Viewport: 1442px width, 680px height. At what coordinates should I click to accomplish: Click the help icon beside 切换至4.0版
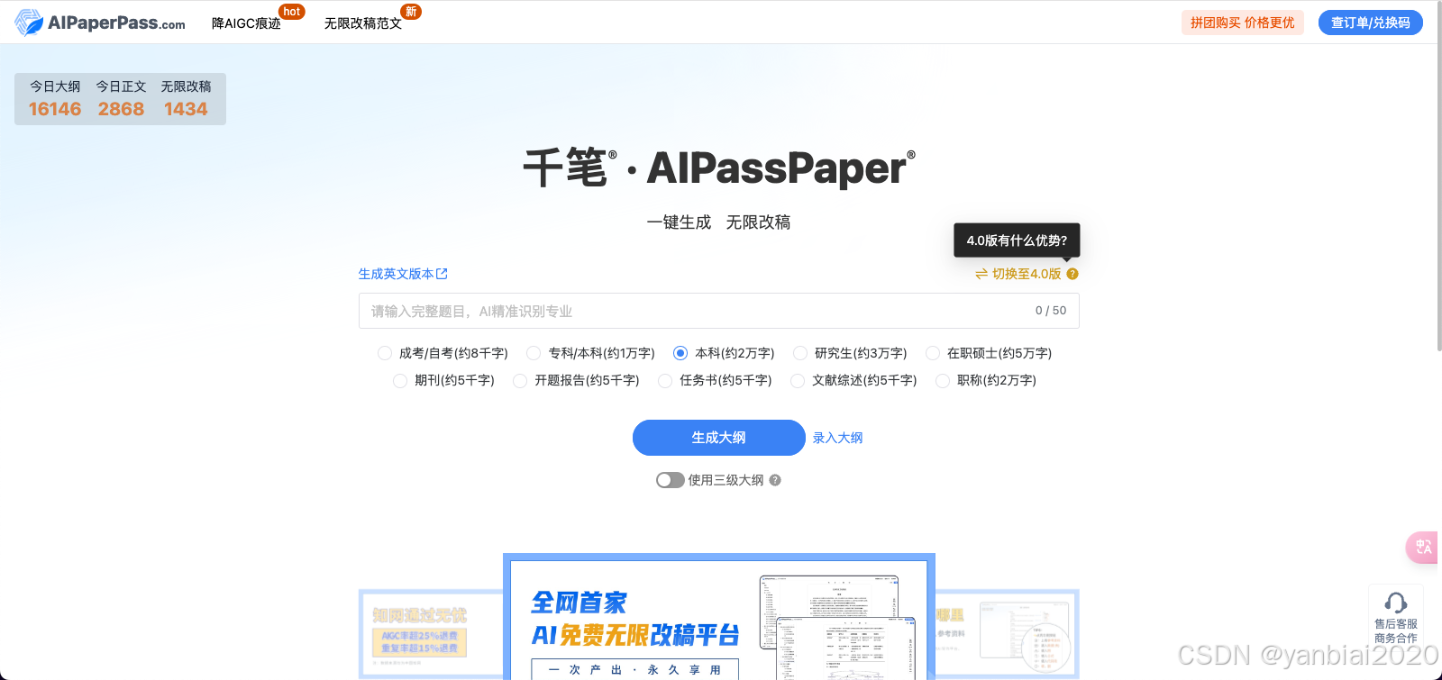coord(1072,274)
